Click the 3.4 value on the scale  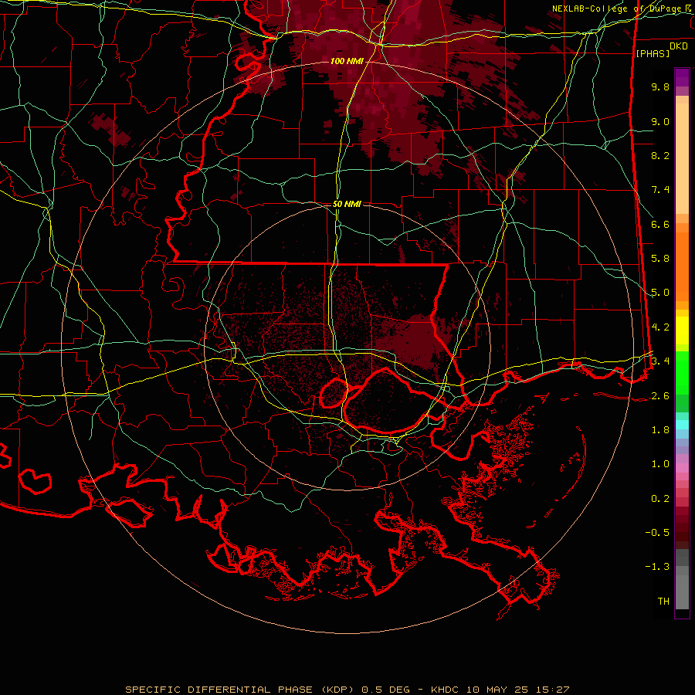(660, 361)
